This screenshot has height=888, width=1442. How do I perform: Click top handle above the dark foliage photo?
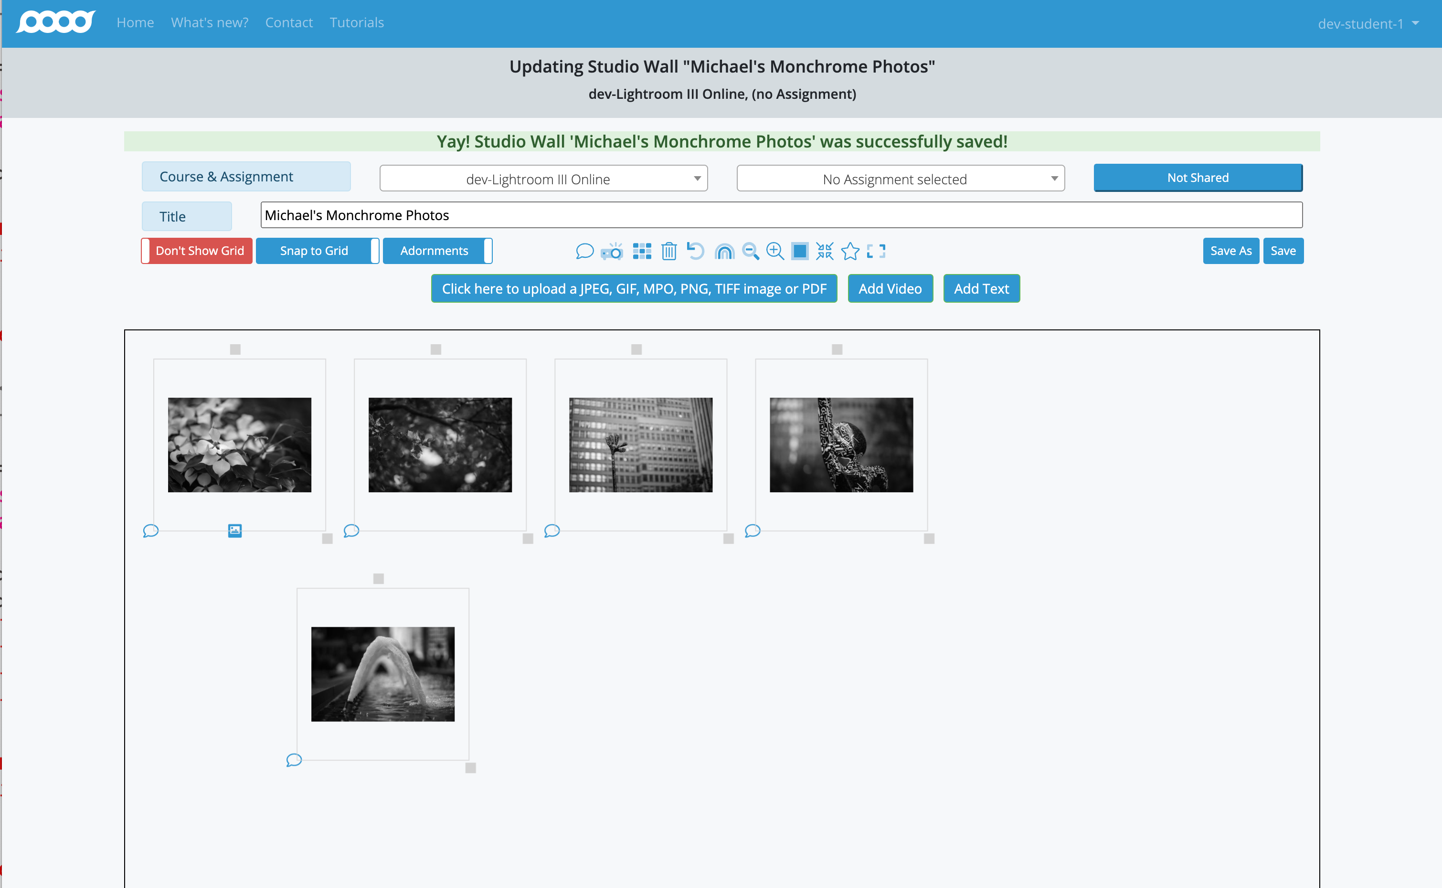436,349
